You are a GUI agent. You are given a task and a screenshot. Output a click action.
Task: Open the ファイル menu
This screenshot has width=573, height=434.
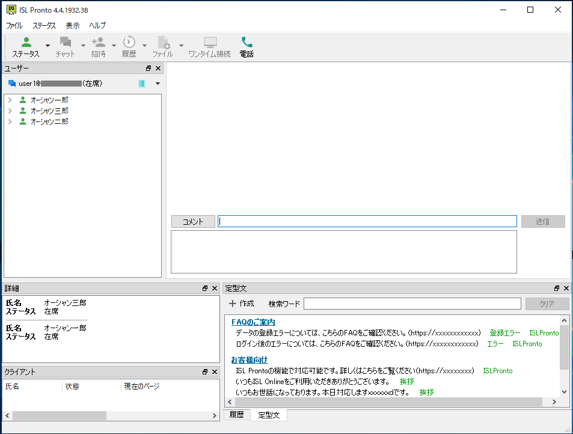[14, 26]
